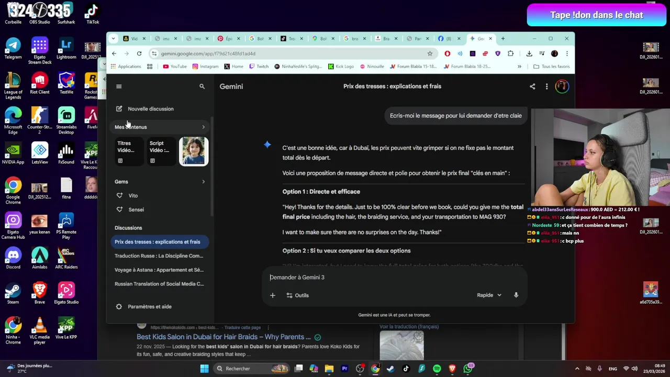Switch to the Facebook (8) tab
The height and width of the screenshot is (377, 670).
(449, 39)
